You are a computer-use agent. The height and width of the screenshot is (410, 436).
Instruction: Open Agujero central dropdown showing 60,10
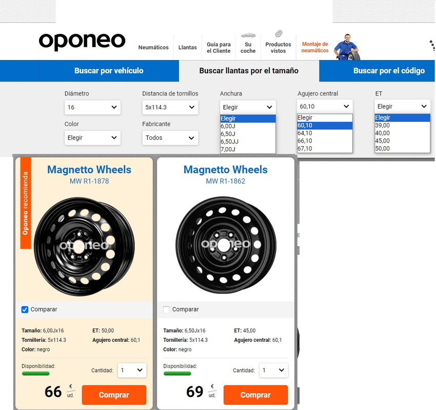[325, 107]
